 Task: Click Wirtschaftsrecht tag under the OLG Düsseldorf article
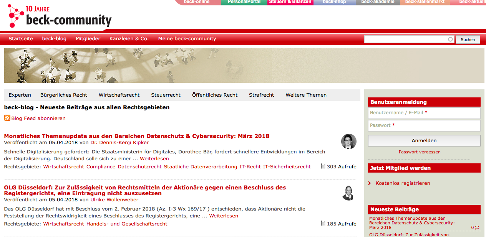click(x=63, y=224)
